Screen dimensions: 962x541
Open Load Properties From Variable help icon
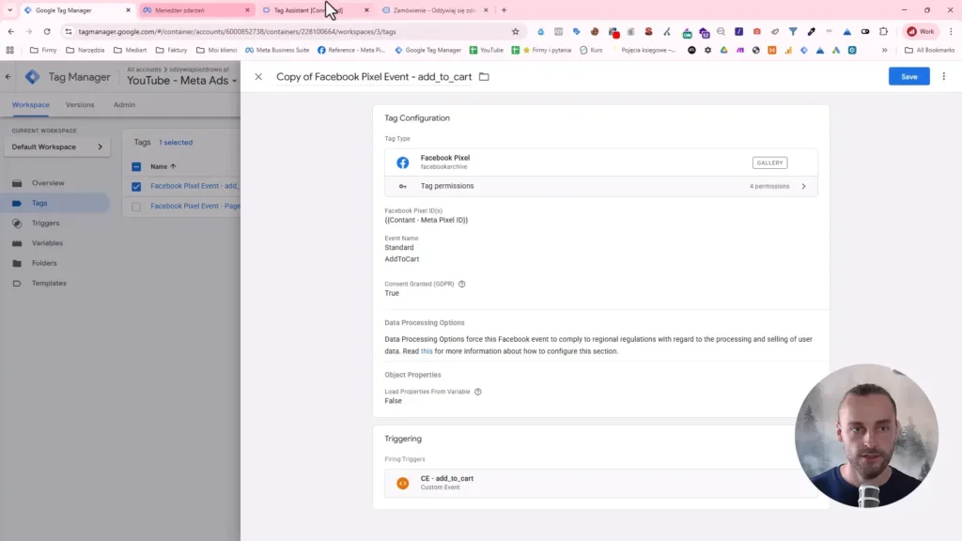[478, 392]
